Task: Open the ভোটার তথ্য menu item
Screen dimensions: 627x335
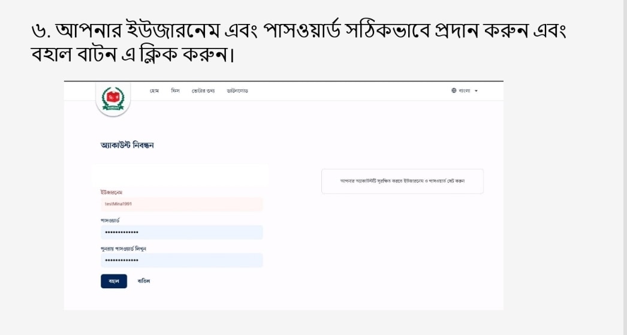Action: (203, 91)
